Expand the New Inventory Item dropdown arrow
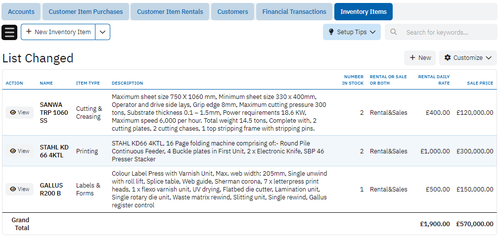The width and height of the screenshot is (501, 239). click(102, 32)
